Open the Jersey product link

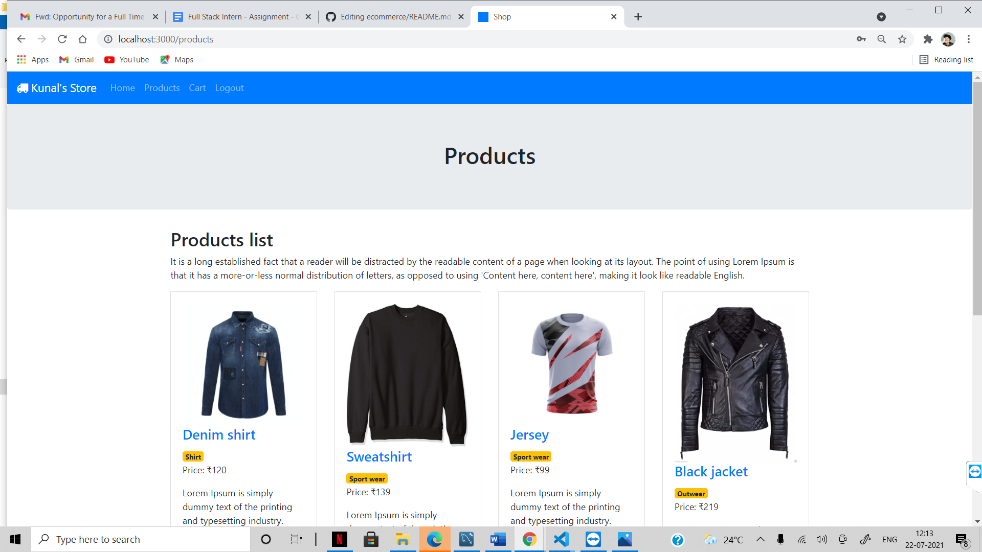(x=529, y=435)
